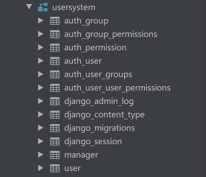Click the auth_permission table icon
Screen dimensions: 206x177
[55, 48]
